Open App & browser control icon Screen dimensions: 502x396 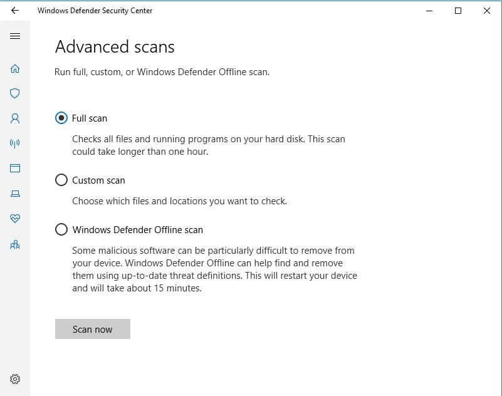15,168
